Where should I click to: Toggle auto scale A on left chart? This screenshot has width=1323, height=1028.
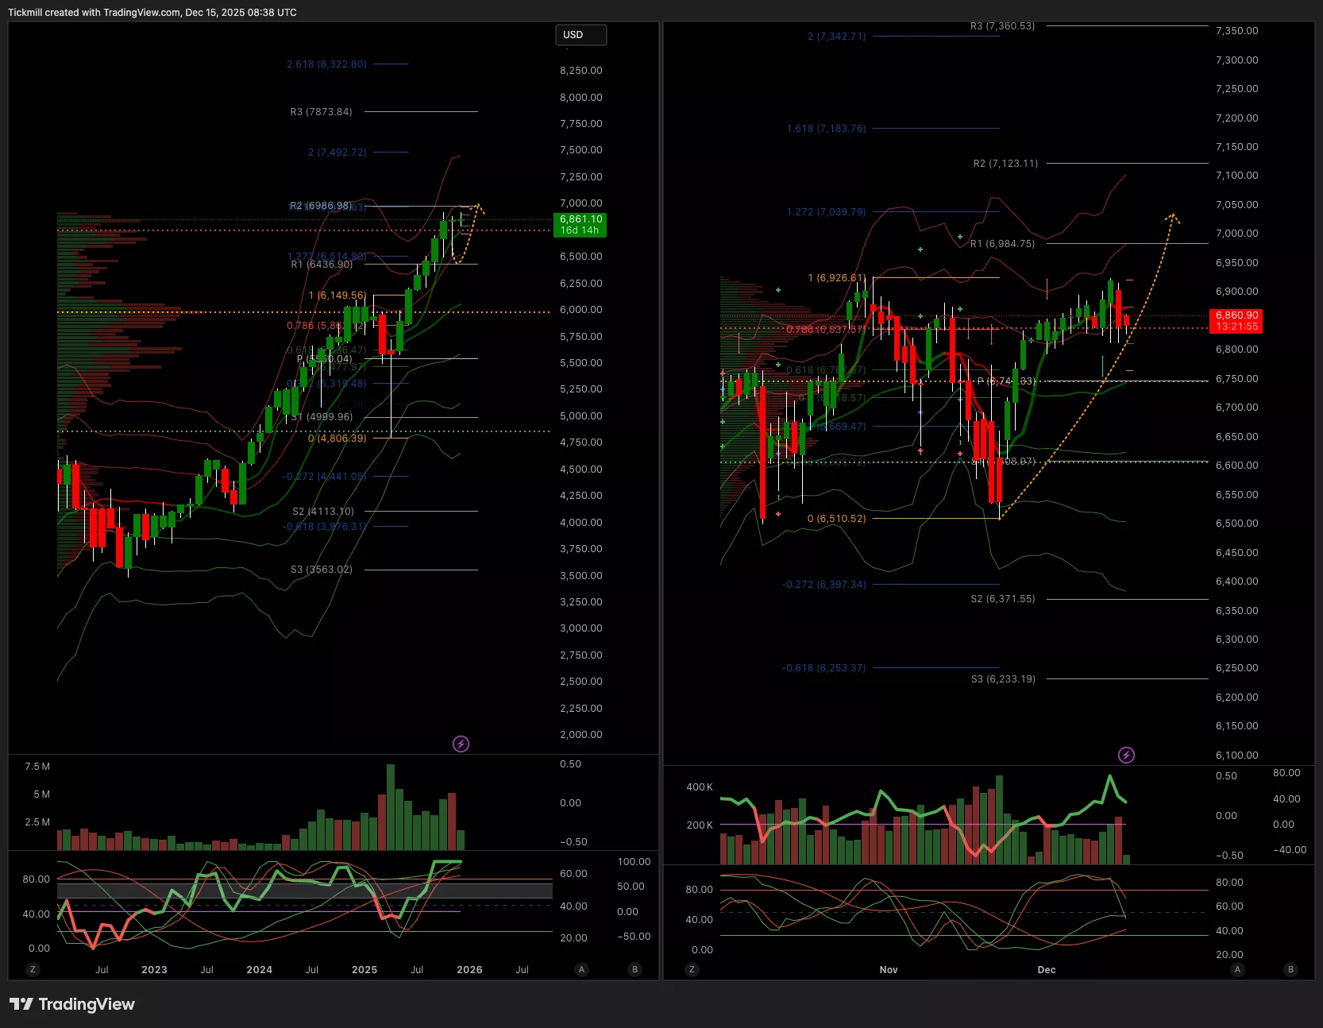[582, 969]
